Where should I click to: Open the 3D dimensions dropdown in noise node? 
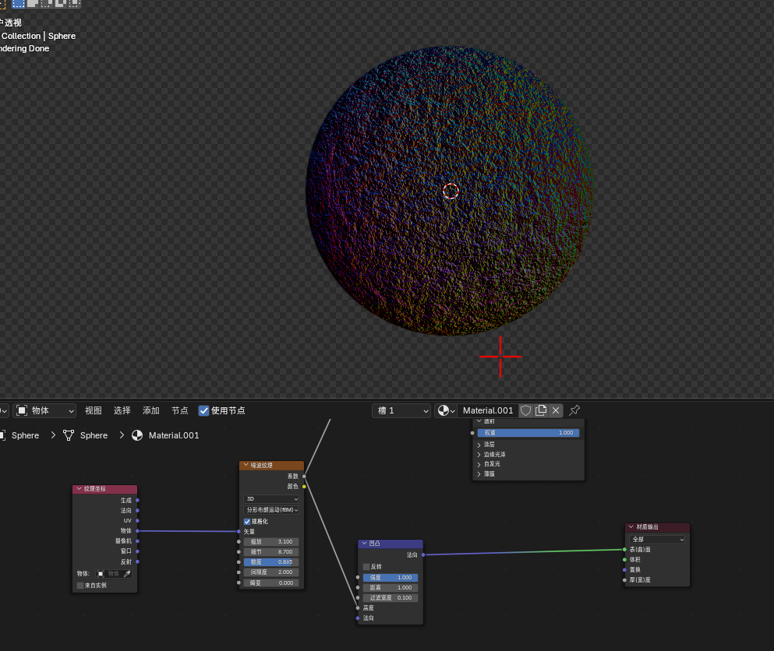coord(271,498)
